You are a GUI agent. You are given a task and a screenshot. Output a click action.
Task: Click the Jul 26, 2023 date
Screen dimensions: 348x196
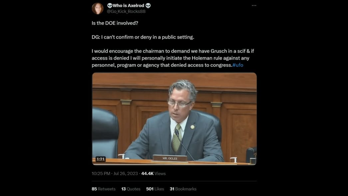point(126,174)
